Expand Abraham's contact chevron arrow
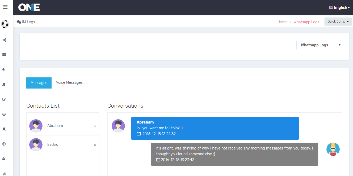 95,126
